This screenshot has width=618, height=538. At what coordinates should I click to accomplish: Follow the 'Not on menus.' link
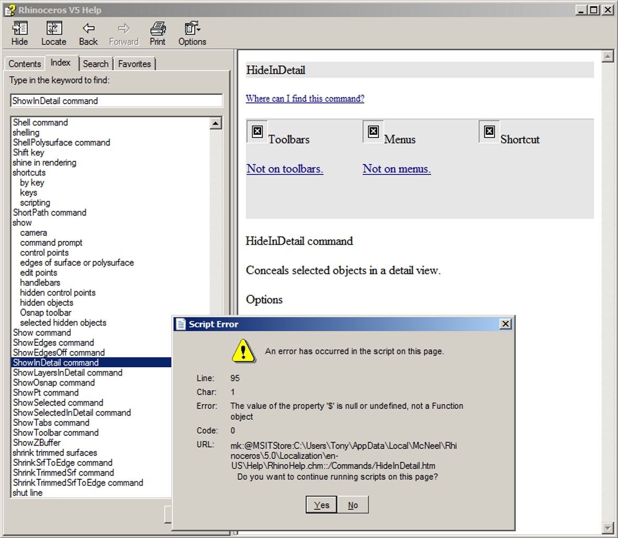tap(397, 169)
